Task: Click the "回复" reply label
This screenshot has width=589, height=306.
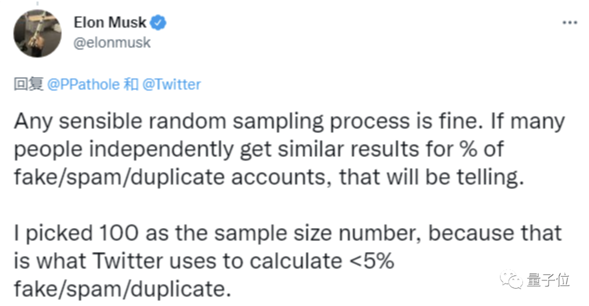Action: pyautogui.click(x=28, y=84)
